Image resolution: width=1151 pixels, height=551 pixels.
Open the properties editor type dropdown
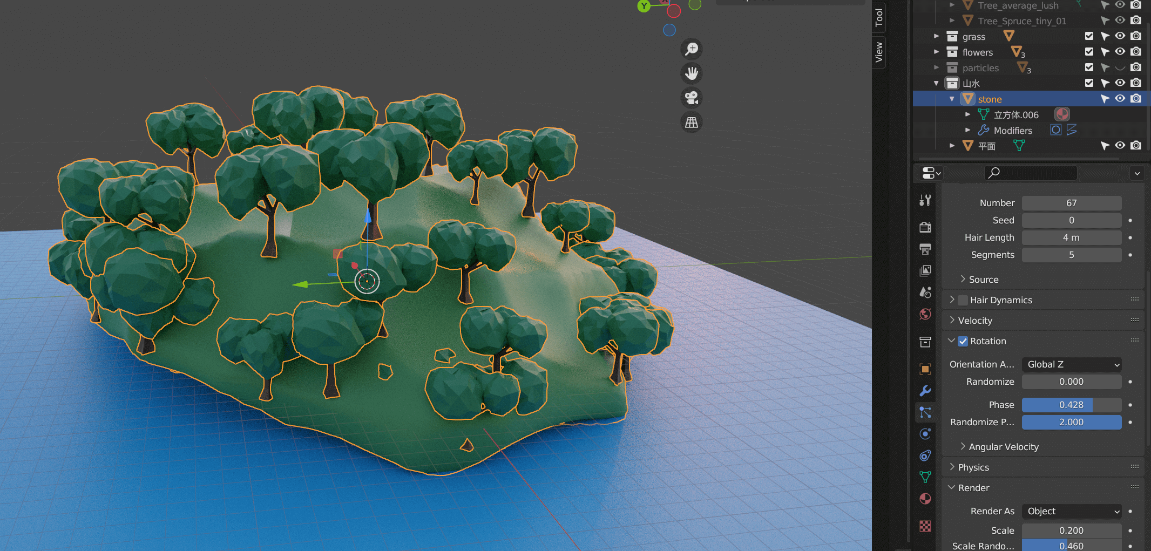[931, 173]
